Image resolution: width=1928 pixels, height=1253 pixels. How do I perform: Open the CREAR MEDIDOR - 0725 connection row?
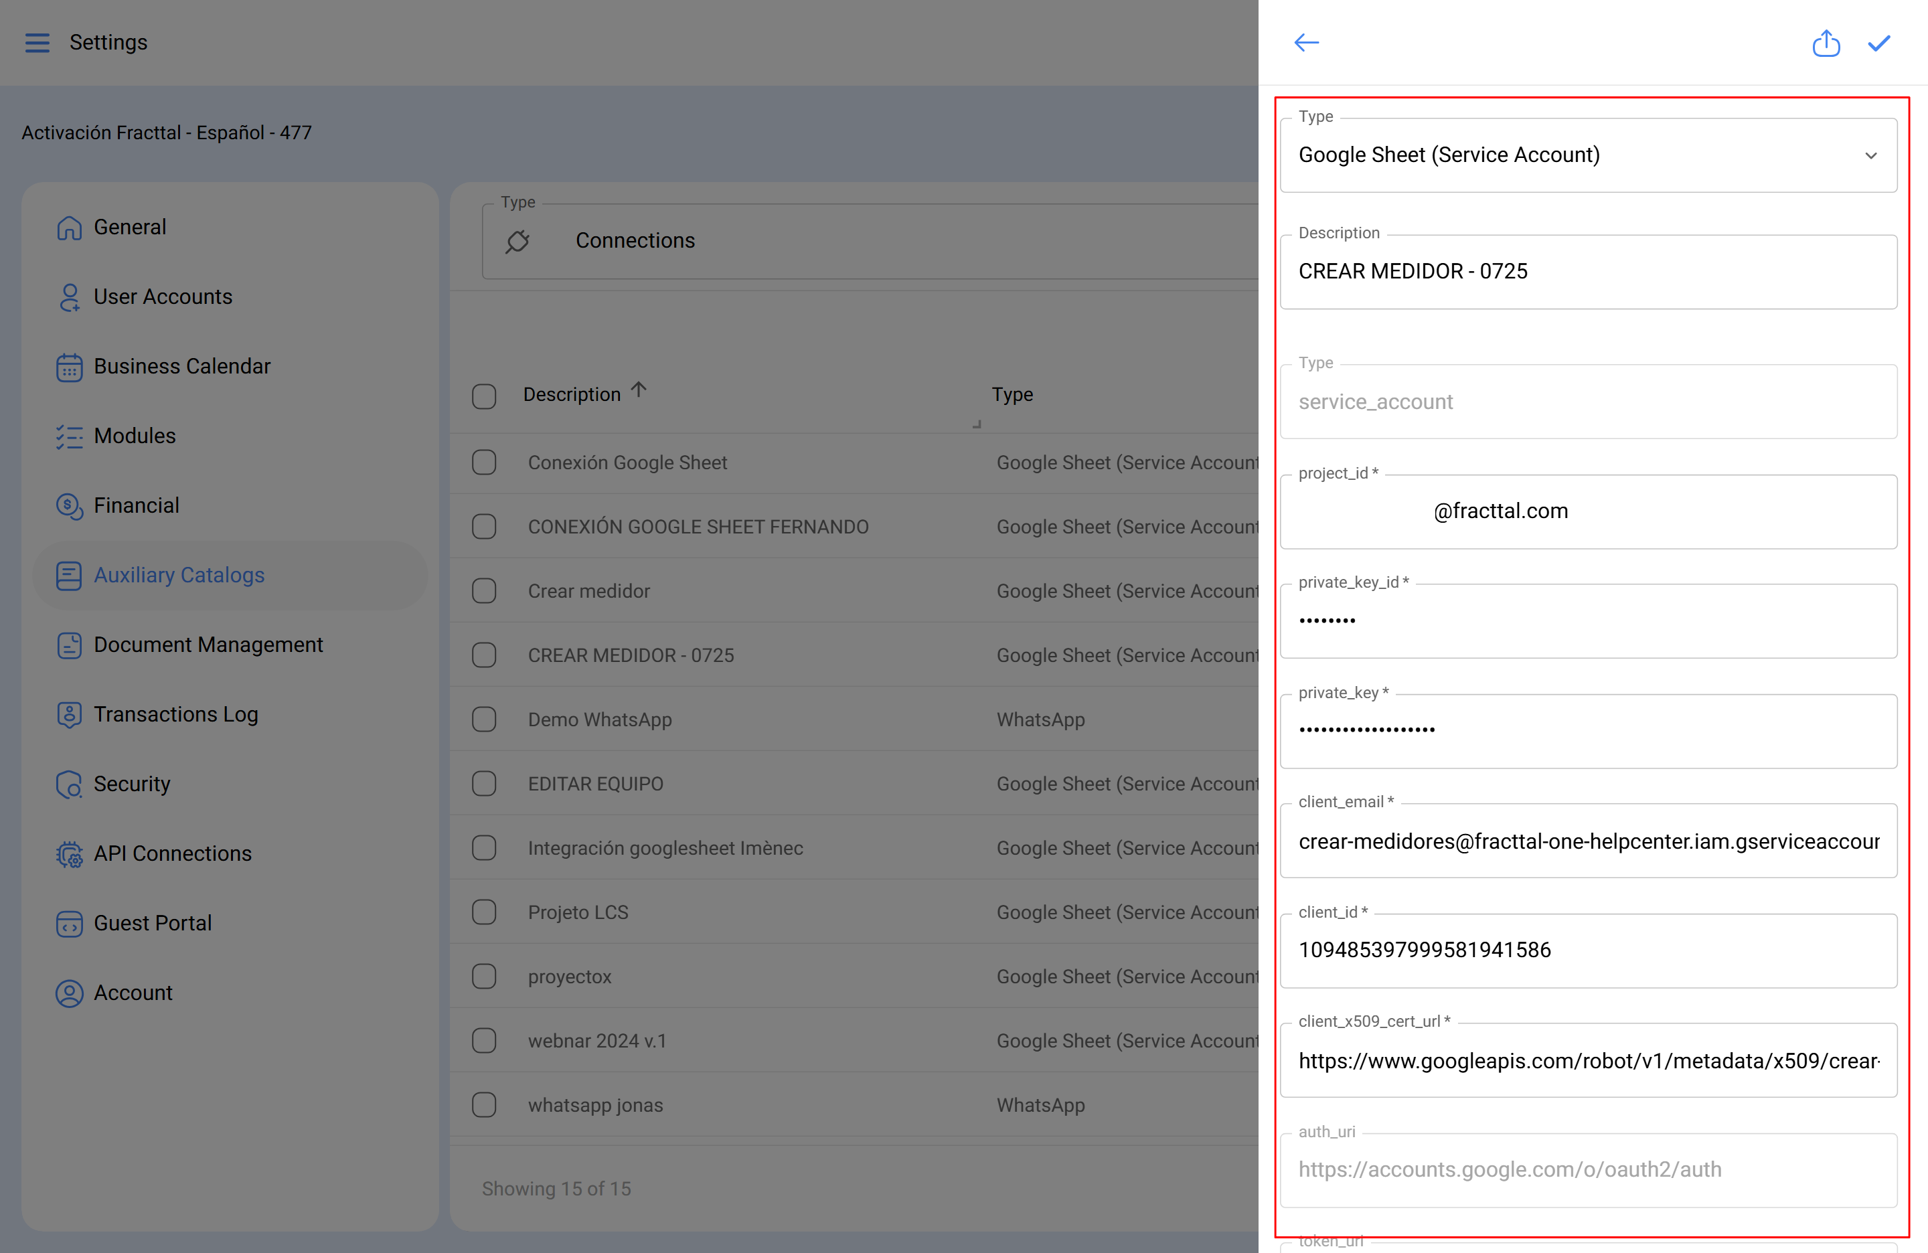coord(630,655)
